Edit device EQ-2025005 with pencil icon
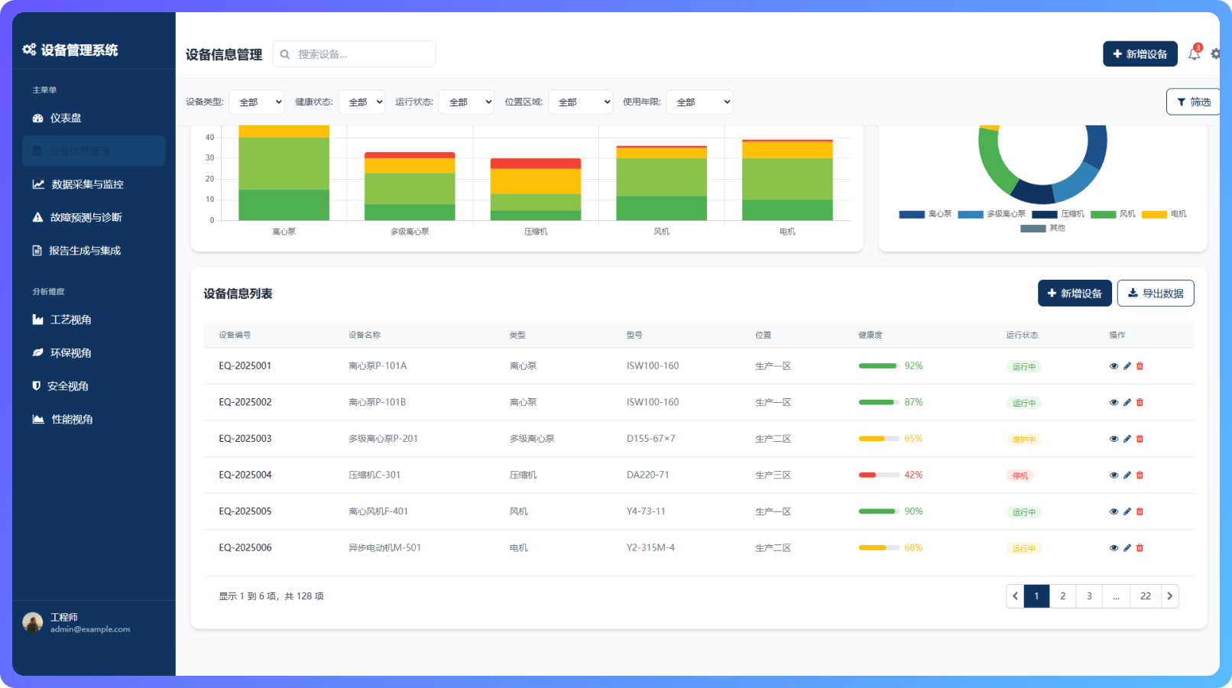 click(x=1127, y=511)
